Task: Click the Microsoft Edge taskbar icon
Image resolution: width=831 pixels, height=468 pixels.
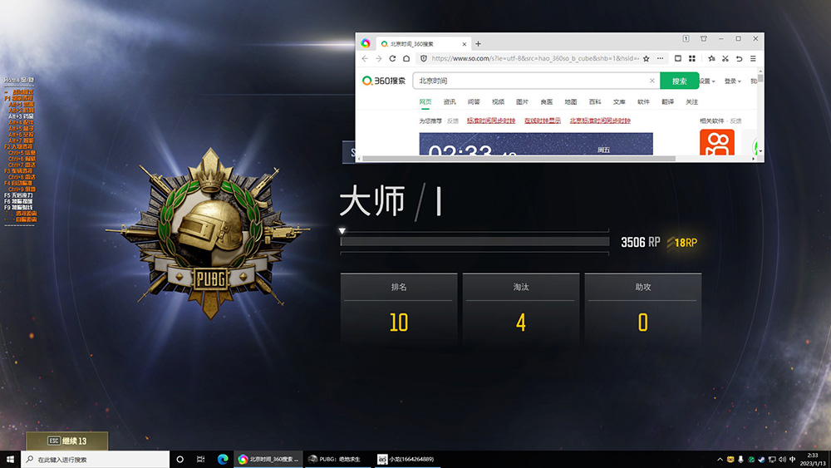Action: [x=223, y=459]
